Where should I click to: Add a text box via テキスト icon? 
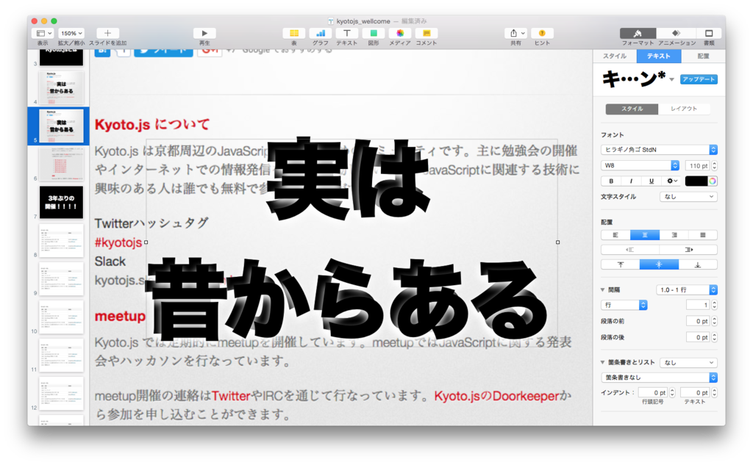point(347,33)
